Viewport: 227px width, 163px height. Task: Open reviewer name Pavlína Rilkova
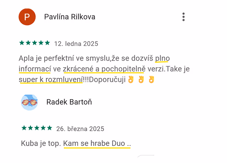tap(70, 17)
